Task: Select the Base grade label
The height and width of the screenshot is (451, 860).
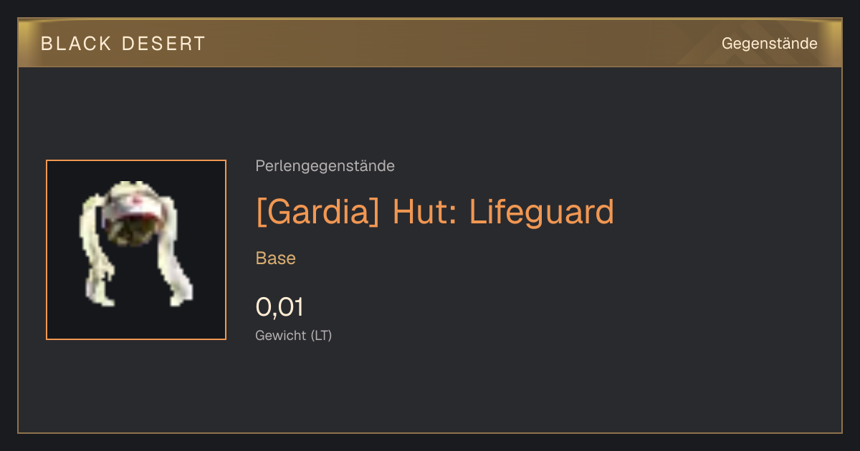Action: click(276, 258)
